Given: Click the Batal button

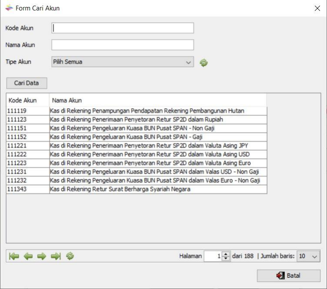Looking at the screenshot, I should click(x=288, y=276).
